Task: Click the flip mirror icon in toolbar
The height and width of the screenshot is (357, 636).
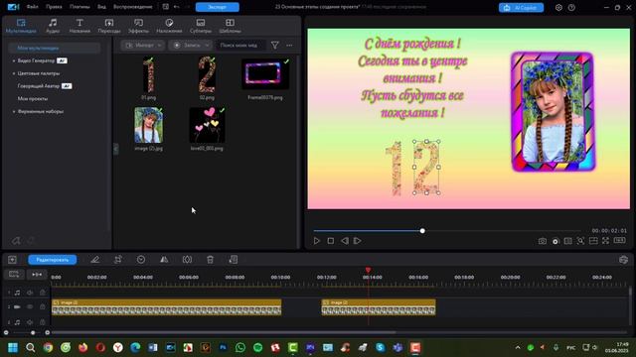Action: (x=164, y=260)
